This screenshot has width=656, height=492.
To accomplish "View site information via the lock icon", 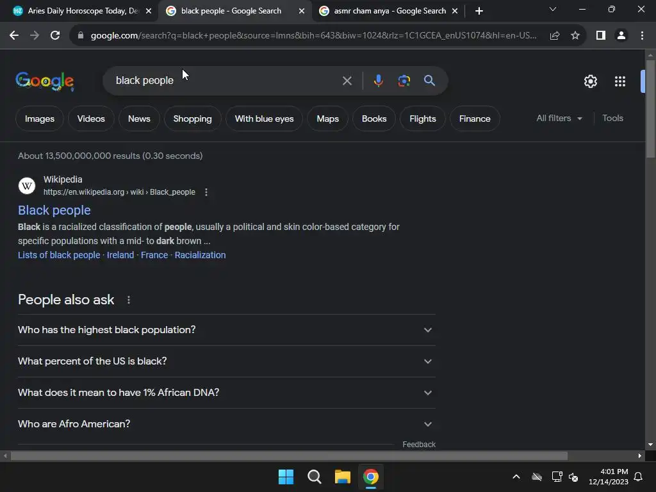I will (x=81, y=36).
